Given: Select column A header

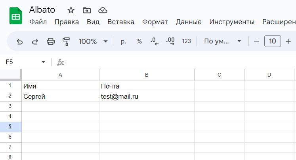Looking at the screenshot, I should click(60, 75).
